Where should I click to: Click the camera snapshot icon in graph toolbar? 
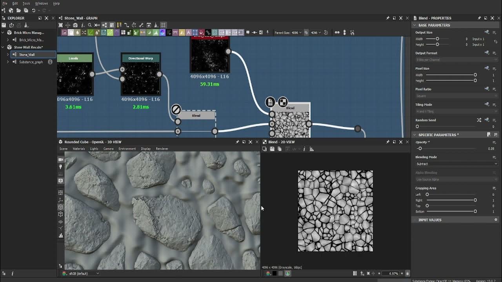pyautogui.click(x=75, y=25)
